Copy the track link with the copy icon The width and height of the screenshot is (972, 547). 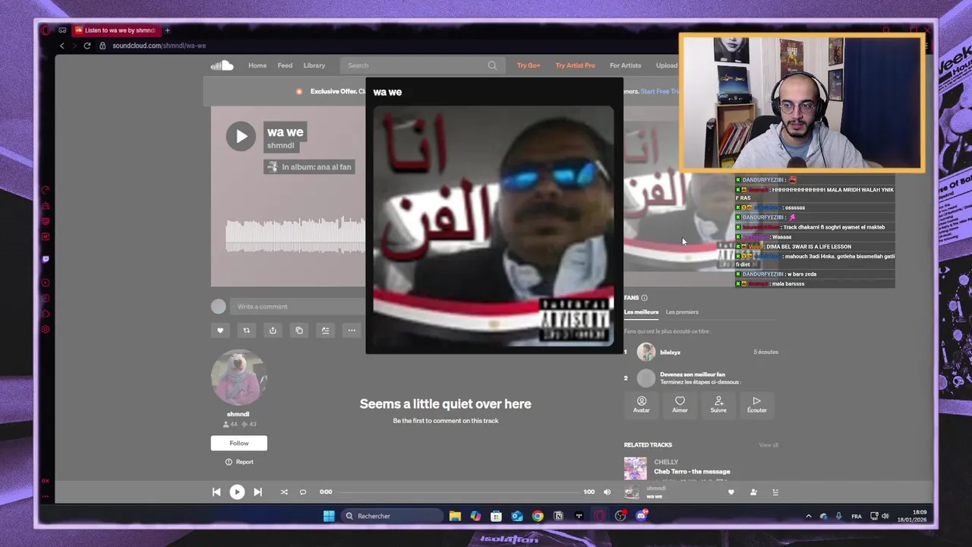pyautogui.click(x=299, y=330)
